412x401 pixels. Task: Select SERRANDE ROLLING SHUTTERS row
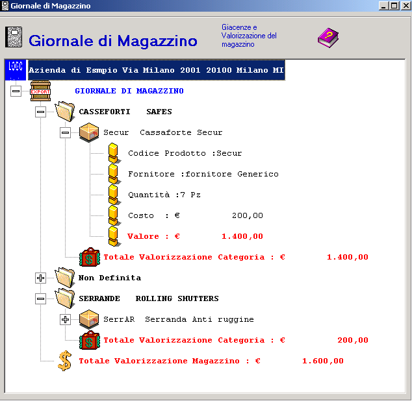click(149, 298)
